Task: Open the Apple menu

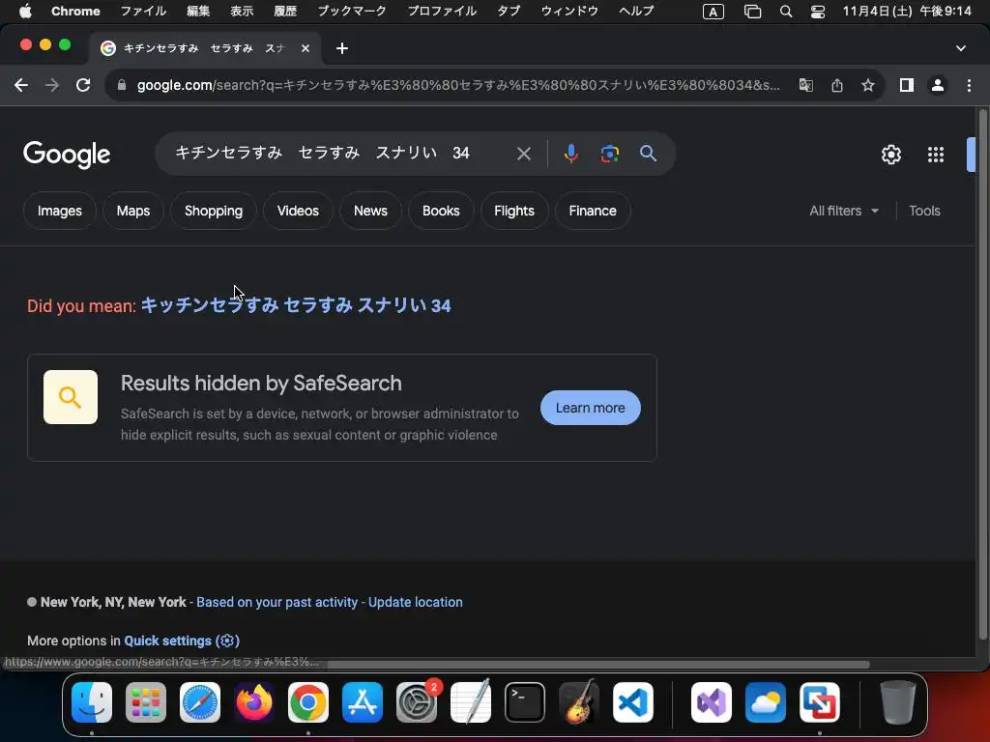Action: (25, 12)
